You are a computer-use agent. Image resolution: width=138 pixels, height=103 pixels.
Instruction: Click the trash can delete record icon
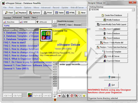point(68,96)
